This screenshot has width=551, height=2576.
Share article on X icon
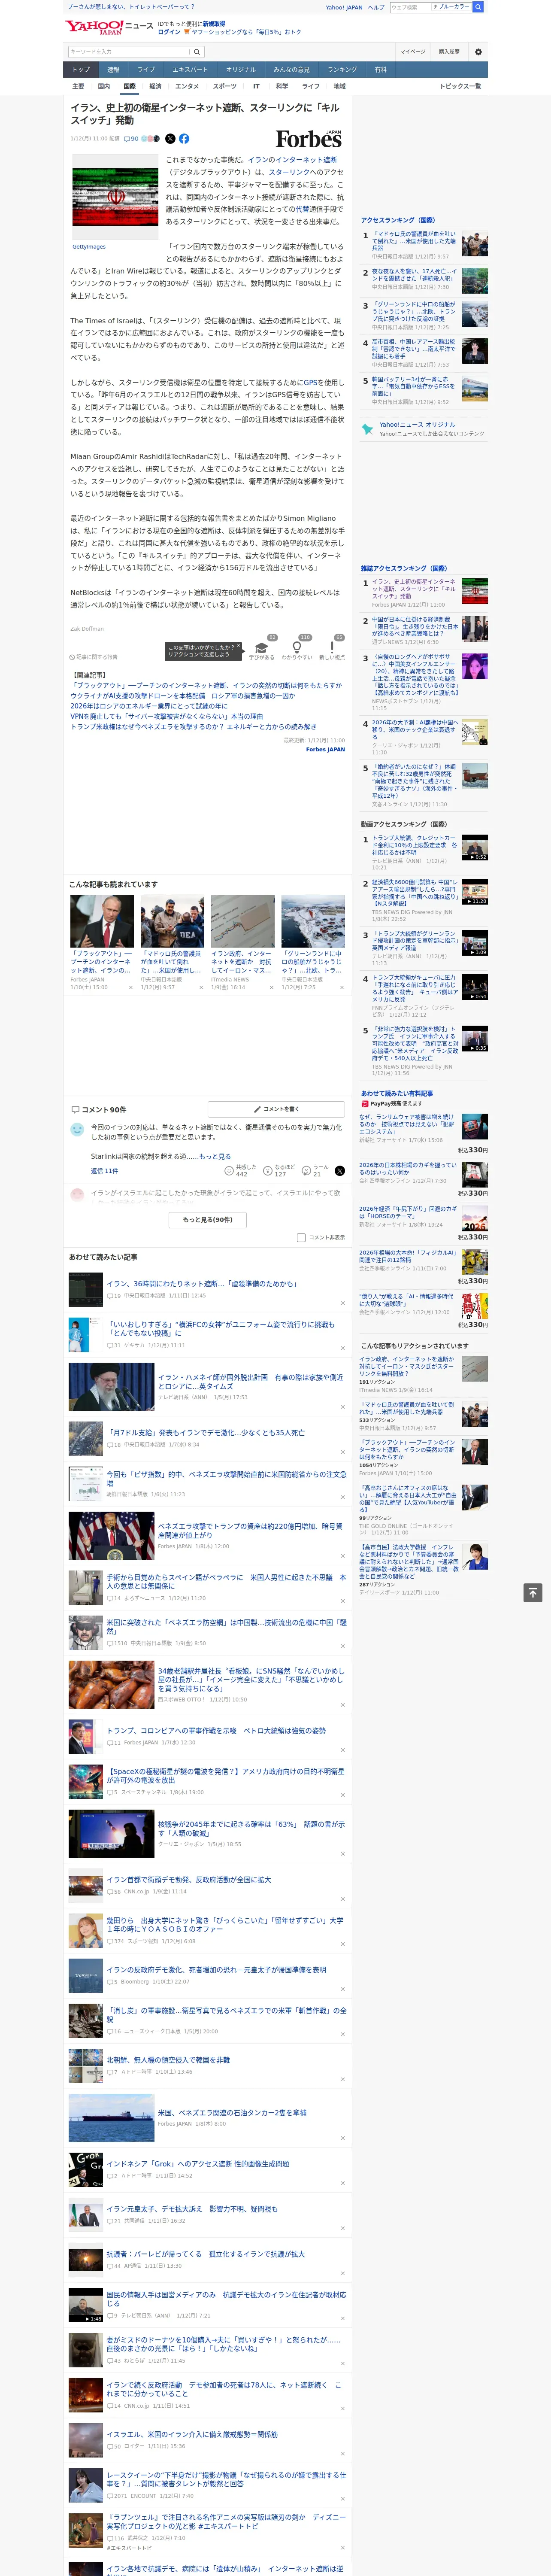170,139
